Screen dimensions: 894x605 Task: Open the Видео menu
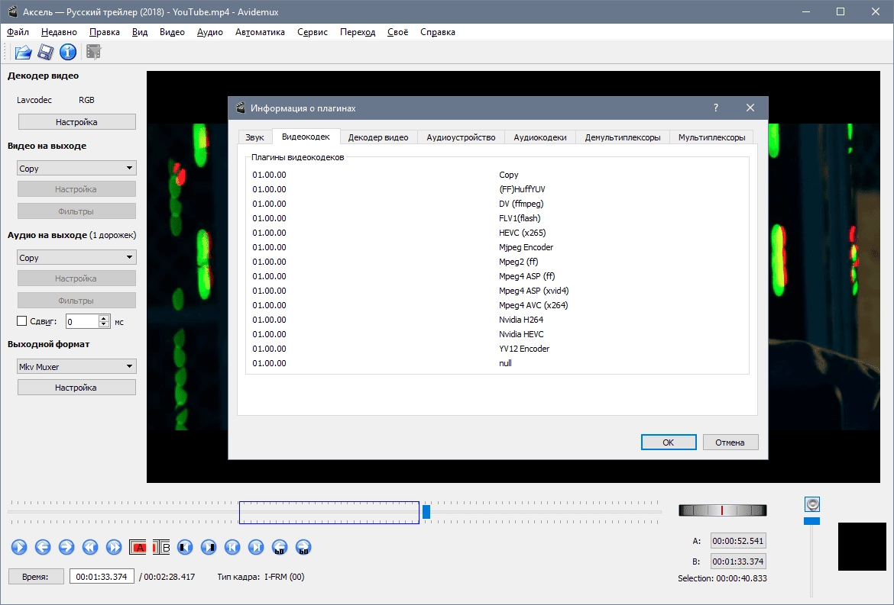(172, 32)
